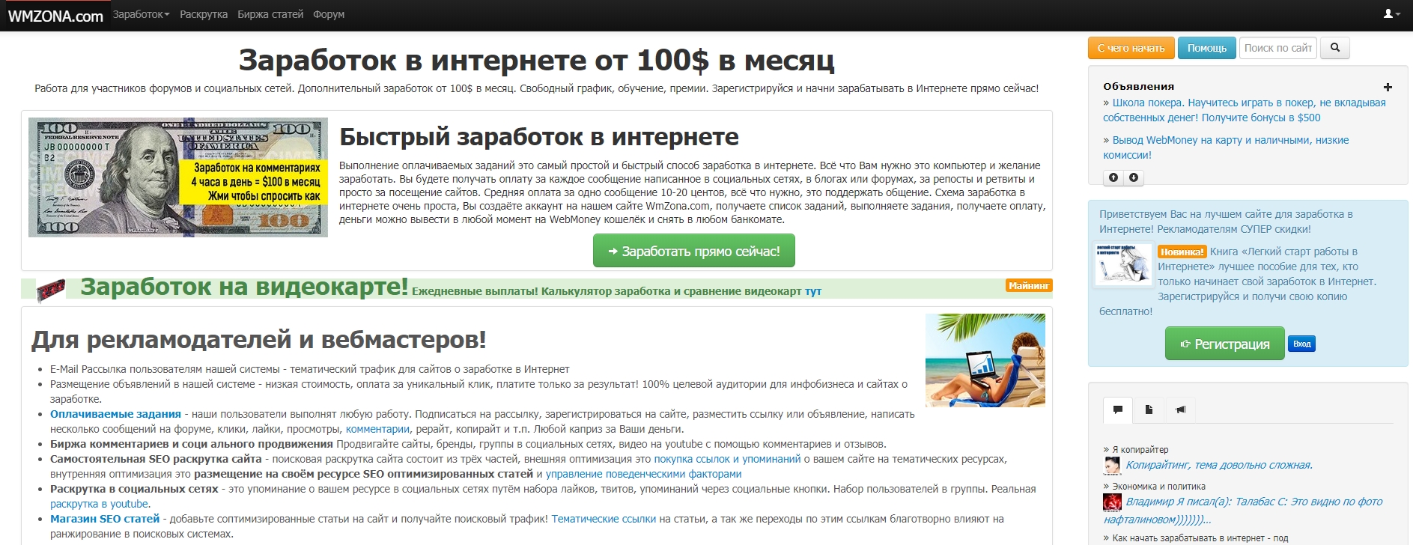Viewport: 1413px width, 545px height.
Task: Open the Владимир Я писал(а) forum post
Action: 1243,511
